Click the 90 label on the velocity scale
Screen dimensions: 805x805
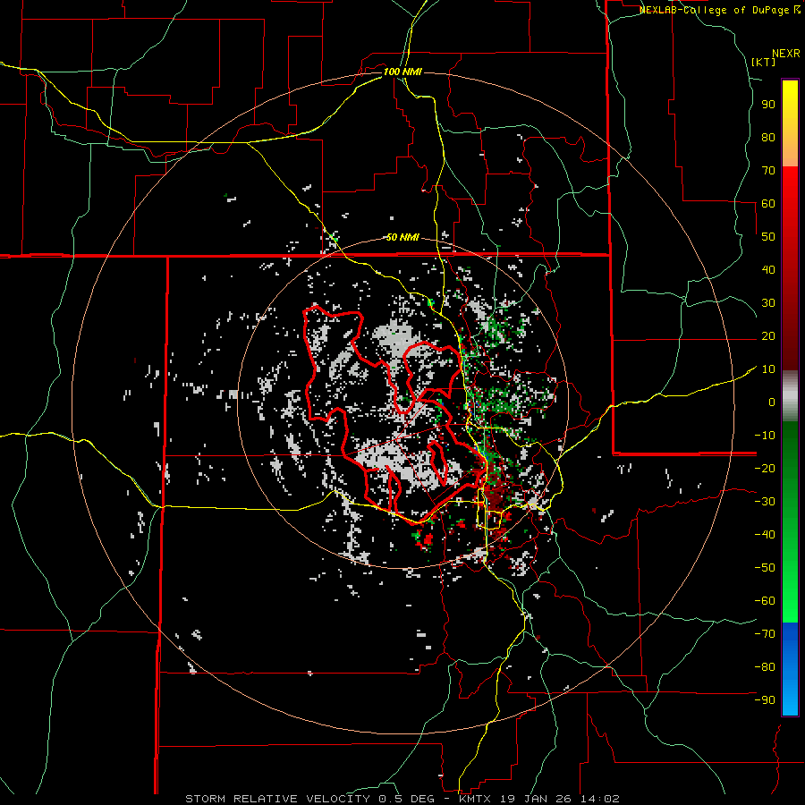[x=767, y=104]
